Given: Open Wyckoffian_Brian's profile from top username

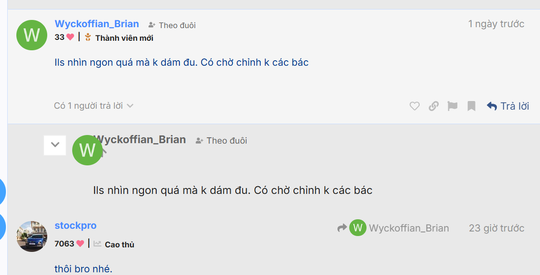Looking at the screenshot, I should tap(97, 24).
